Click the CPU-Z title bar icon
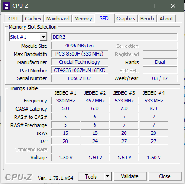 point(6,6)
